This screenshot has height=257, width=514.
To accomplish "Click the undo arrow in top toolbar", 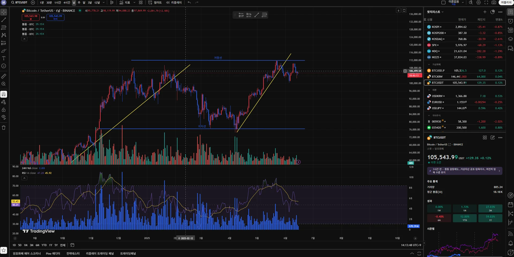I will (189, 2).
